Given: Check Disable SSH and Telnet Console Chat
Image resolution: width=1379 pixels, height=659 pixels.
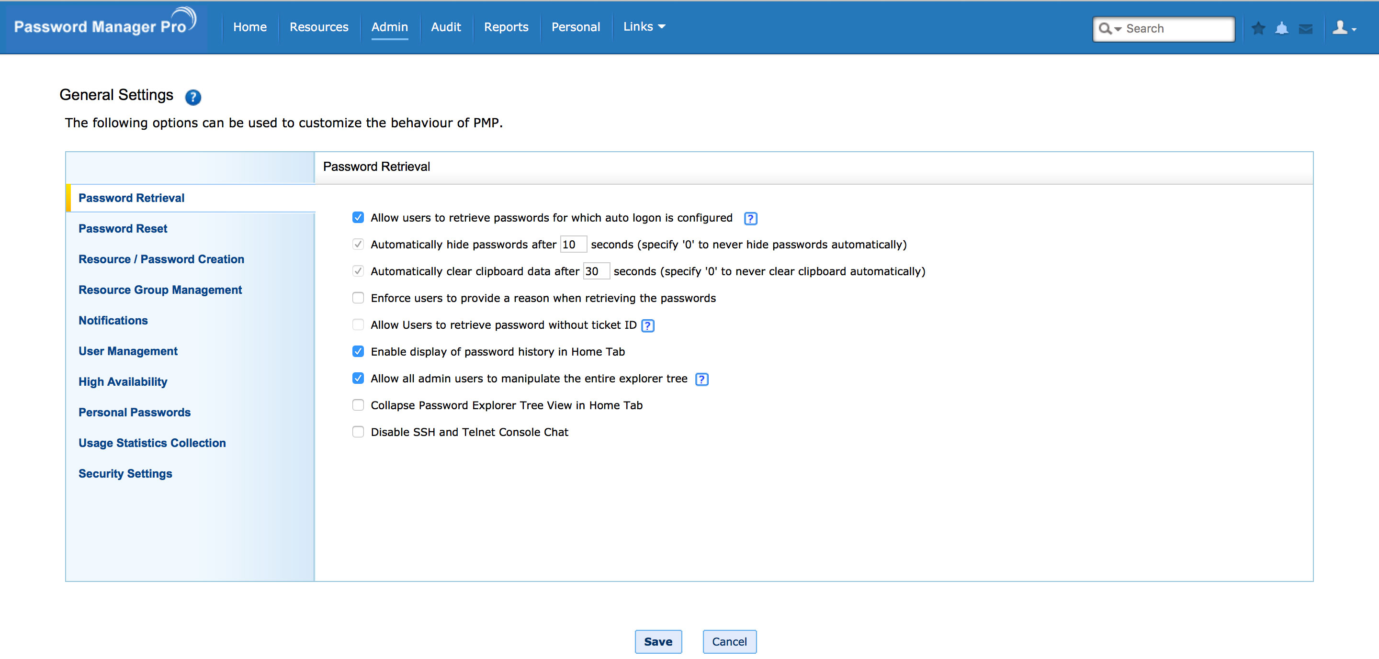Looking at the screenshot, I should point(358,432).
